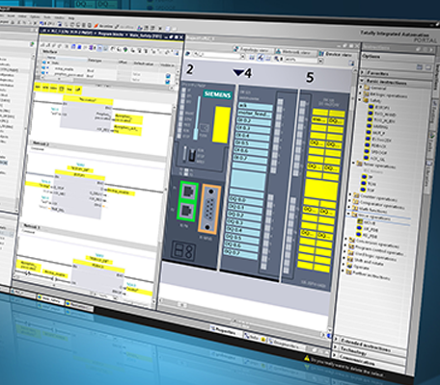Expand the Favorites section
440x385 pixels.
363,72
